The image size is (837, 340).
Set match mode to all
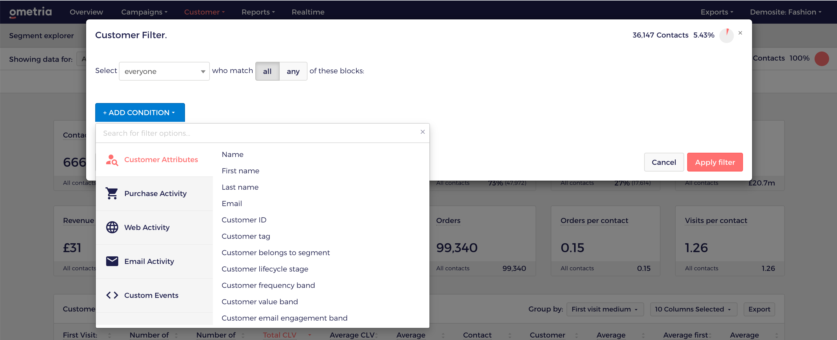[x=267, y=71]
